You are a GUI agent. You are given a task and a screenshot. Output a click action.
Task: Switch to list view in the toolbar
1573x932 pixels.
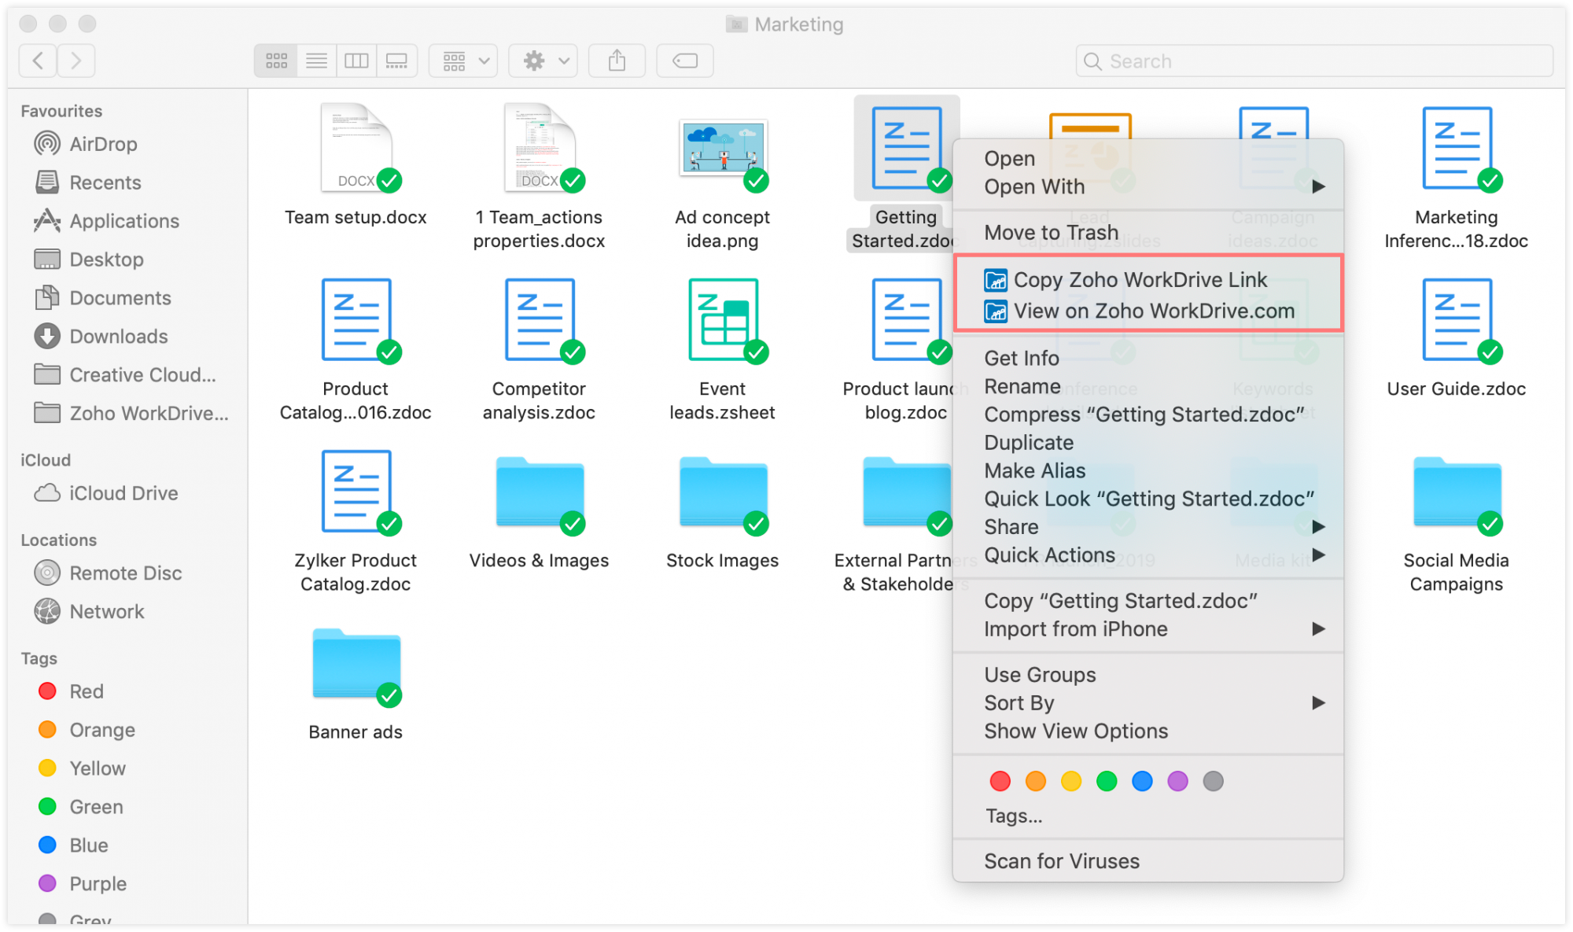[x=316, y=61]
